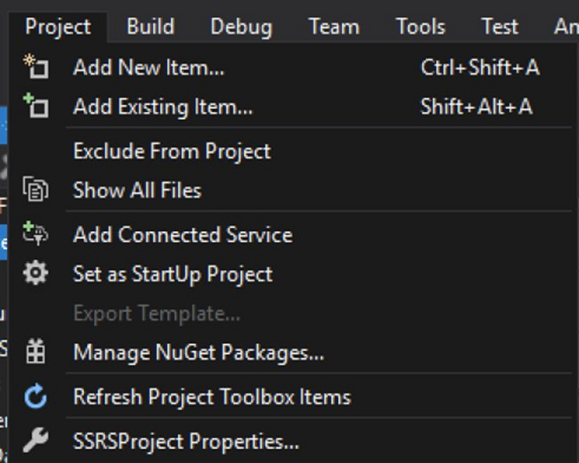Select Manage NuGet Packages... entry text
579x463 pixels.
pos(198,352)
